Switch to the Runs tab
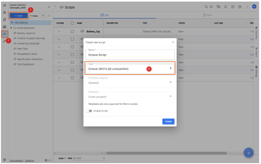This screenshot has height=164, width=261. (207, 15)
